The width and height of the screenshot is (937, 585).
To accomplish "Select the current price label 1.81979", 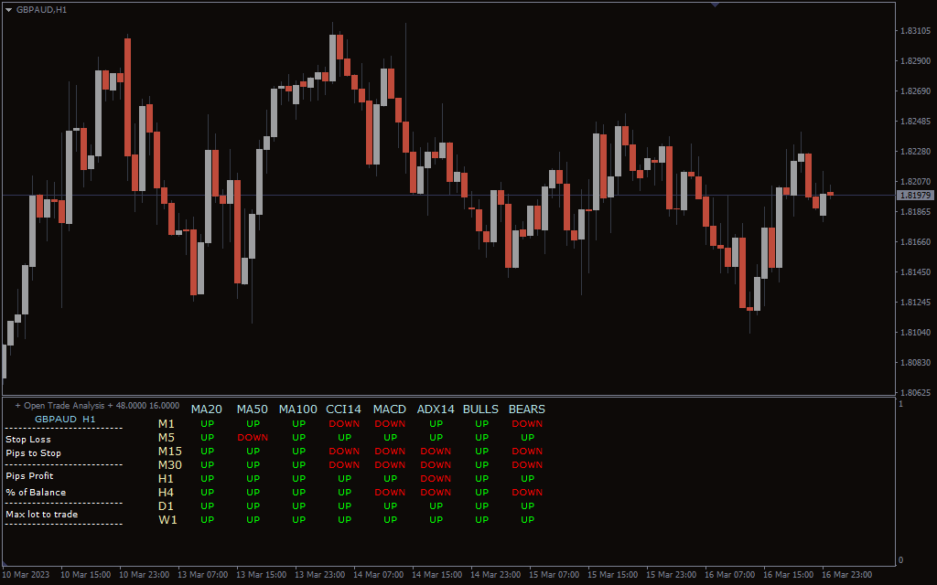I will (915, 196).
